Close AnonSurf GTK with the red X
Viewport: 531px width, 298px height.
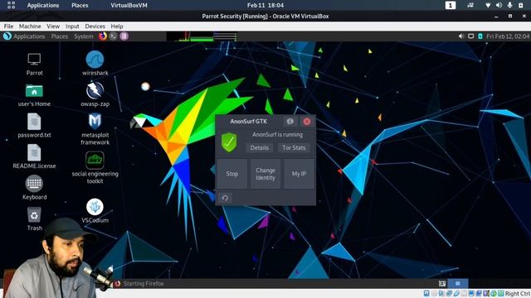tap(307, 122)
